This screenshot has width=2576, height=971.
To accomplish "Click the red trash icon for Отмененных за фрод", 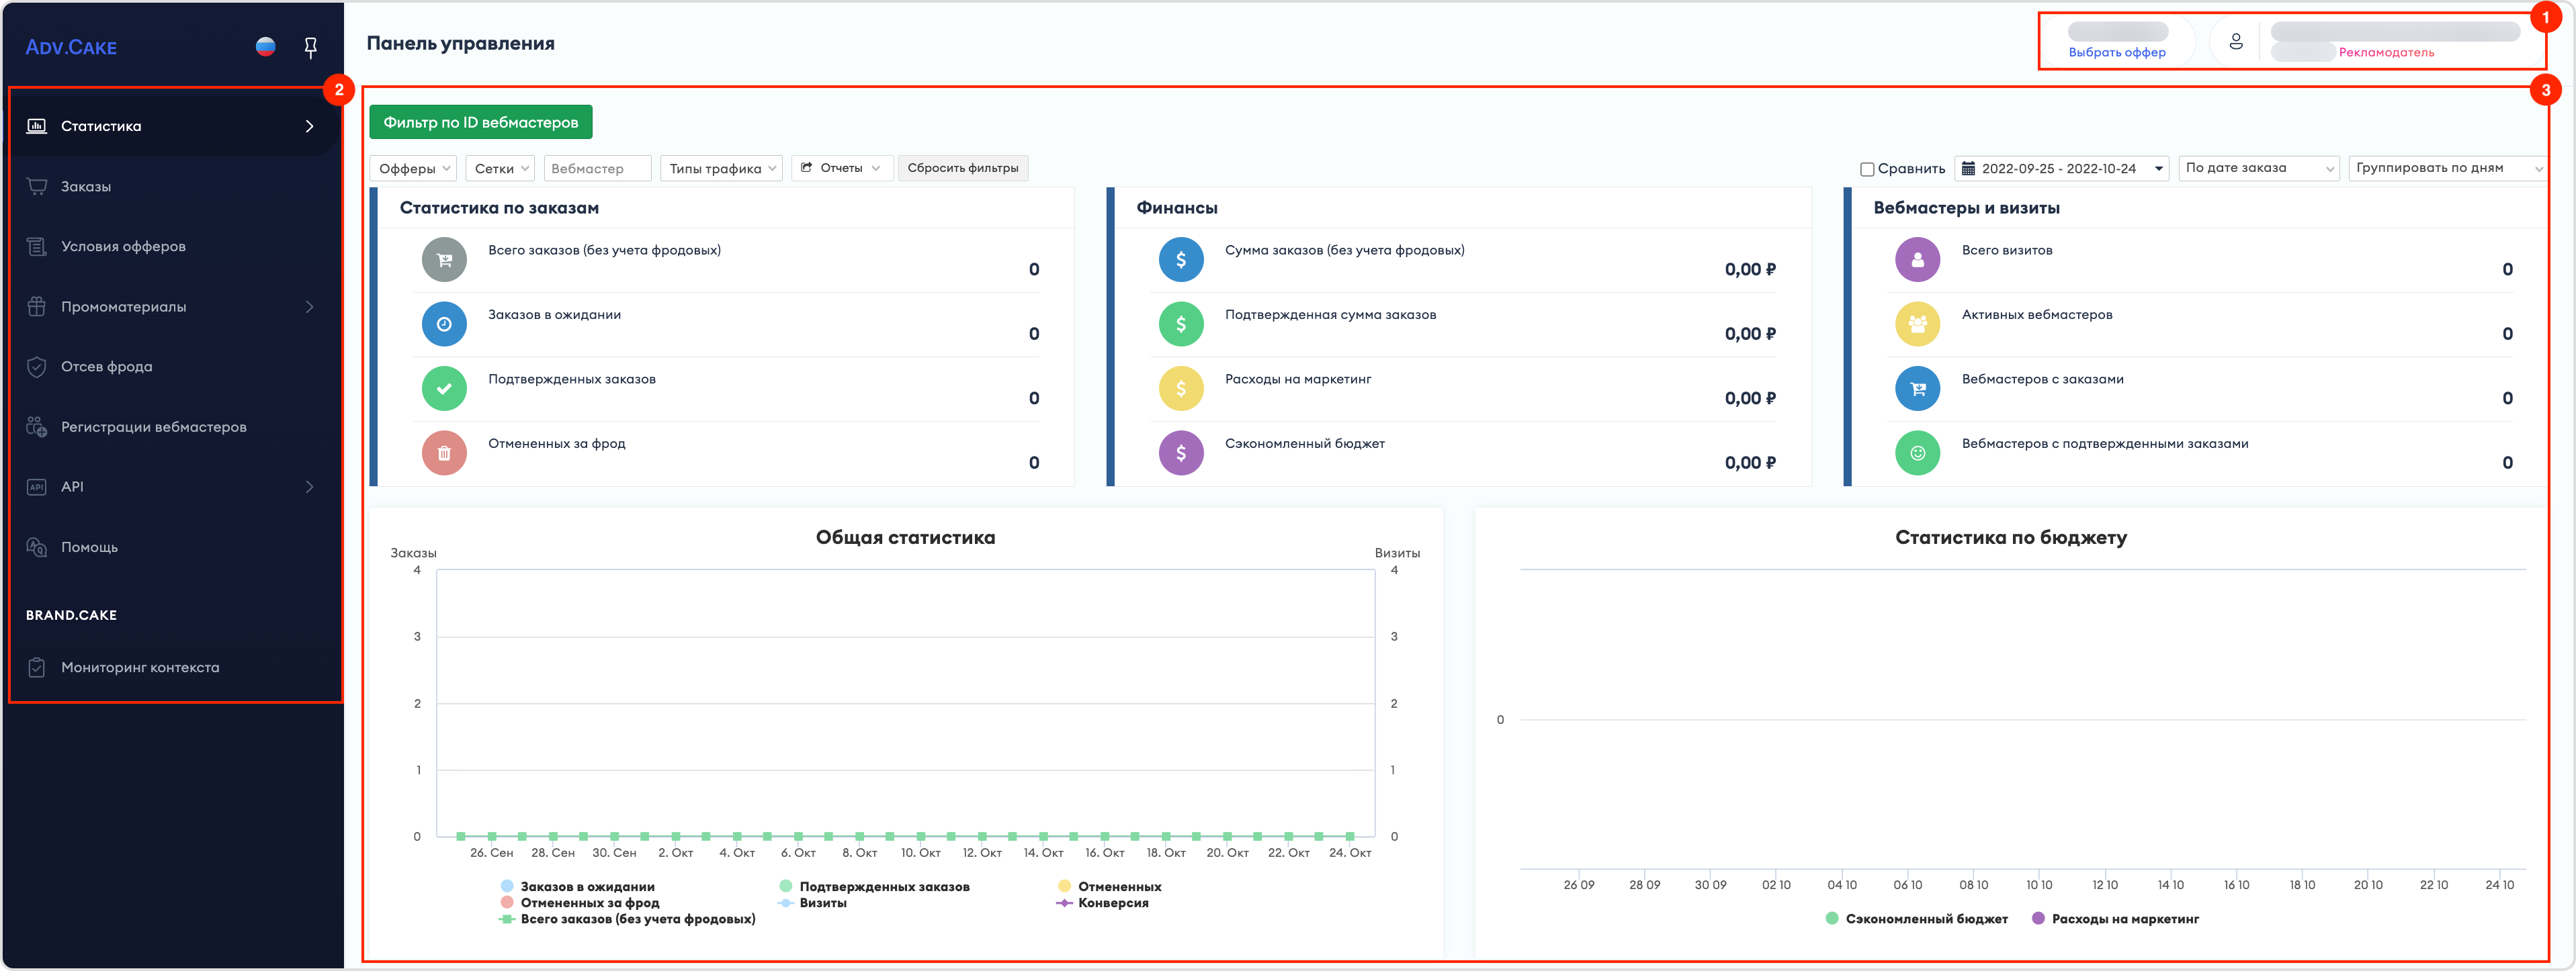I will (x=444, y=453).
